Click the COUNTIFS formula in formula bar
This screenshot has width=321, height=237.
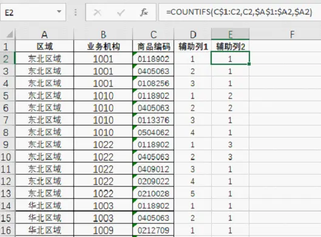[x=239, y=12]
